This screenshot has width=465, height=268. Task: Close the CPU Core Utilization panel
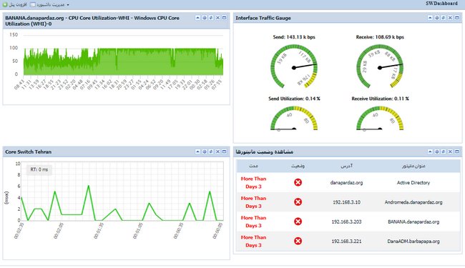click(x=217, y=18)
